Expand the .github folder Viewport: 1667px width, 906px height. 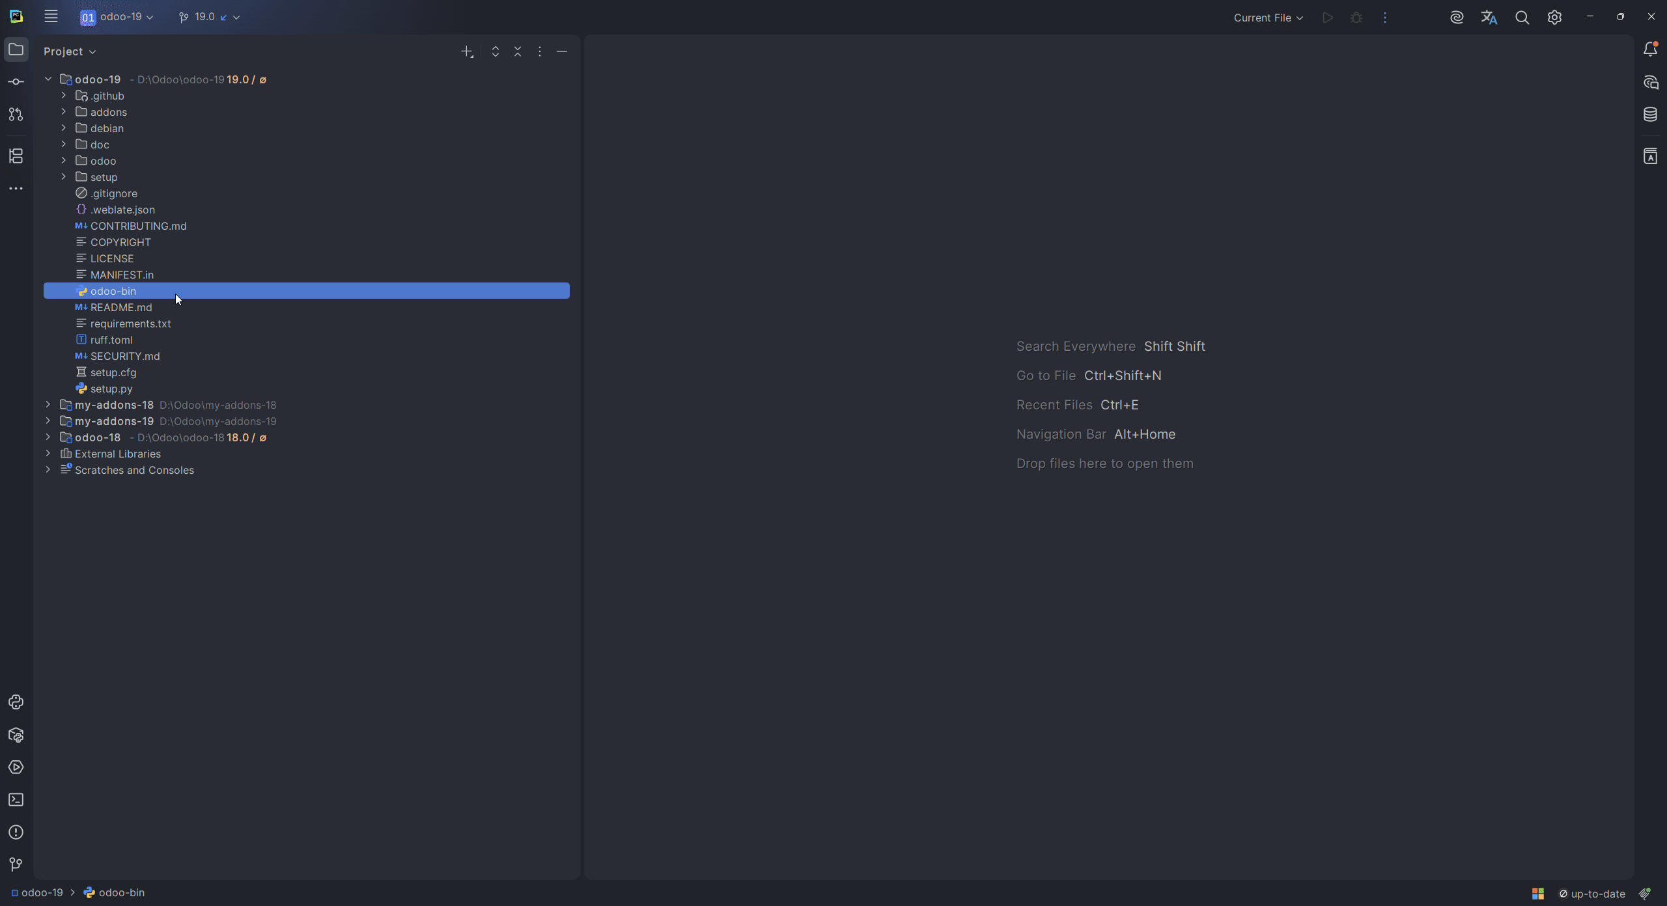pos(64,96)
